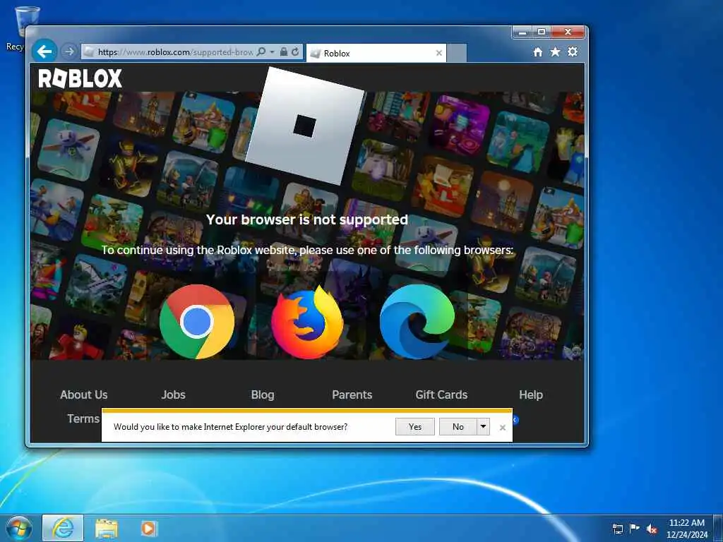Click the network status tray icon
Screen dimensions: 723x542
617,529
